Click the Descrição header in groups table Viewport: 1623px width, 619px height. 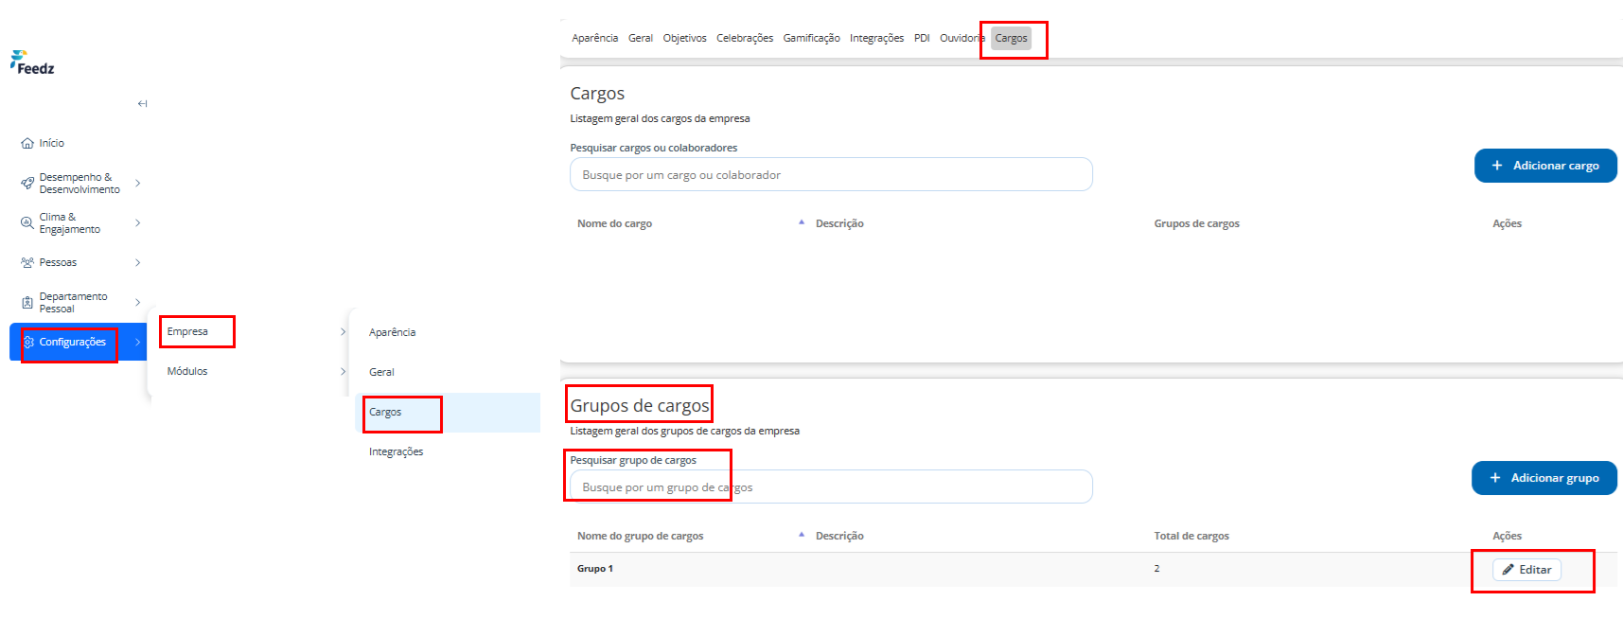839,536
